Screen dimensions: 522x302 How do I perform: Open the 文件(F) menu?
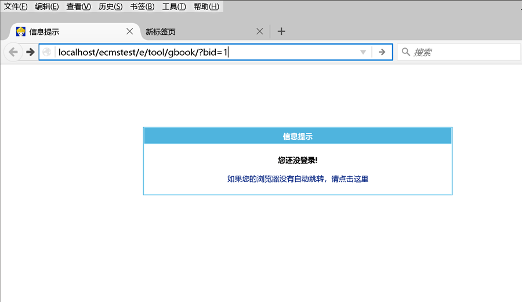[16, 6]
